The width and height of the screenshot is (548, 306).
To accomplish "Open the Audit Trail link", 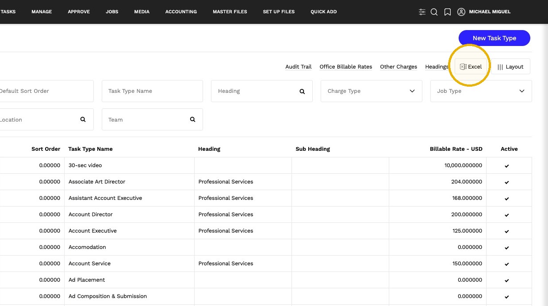I will tap(298, 67).
